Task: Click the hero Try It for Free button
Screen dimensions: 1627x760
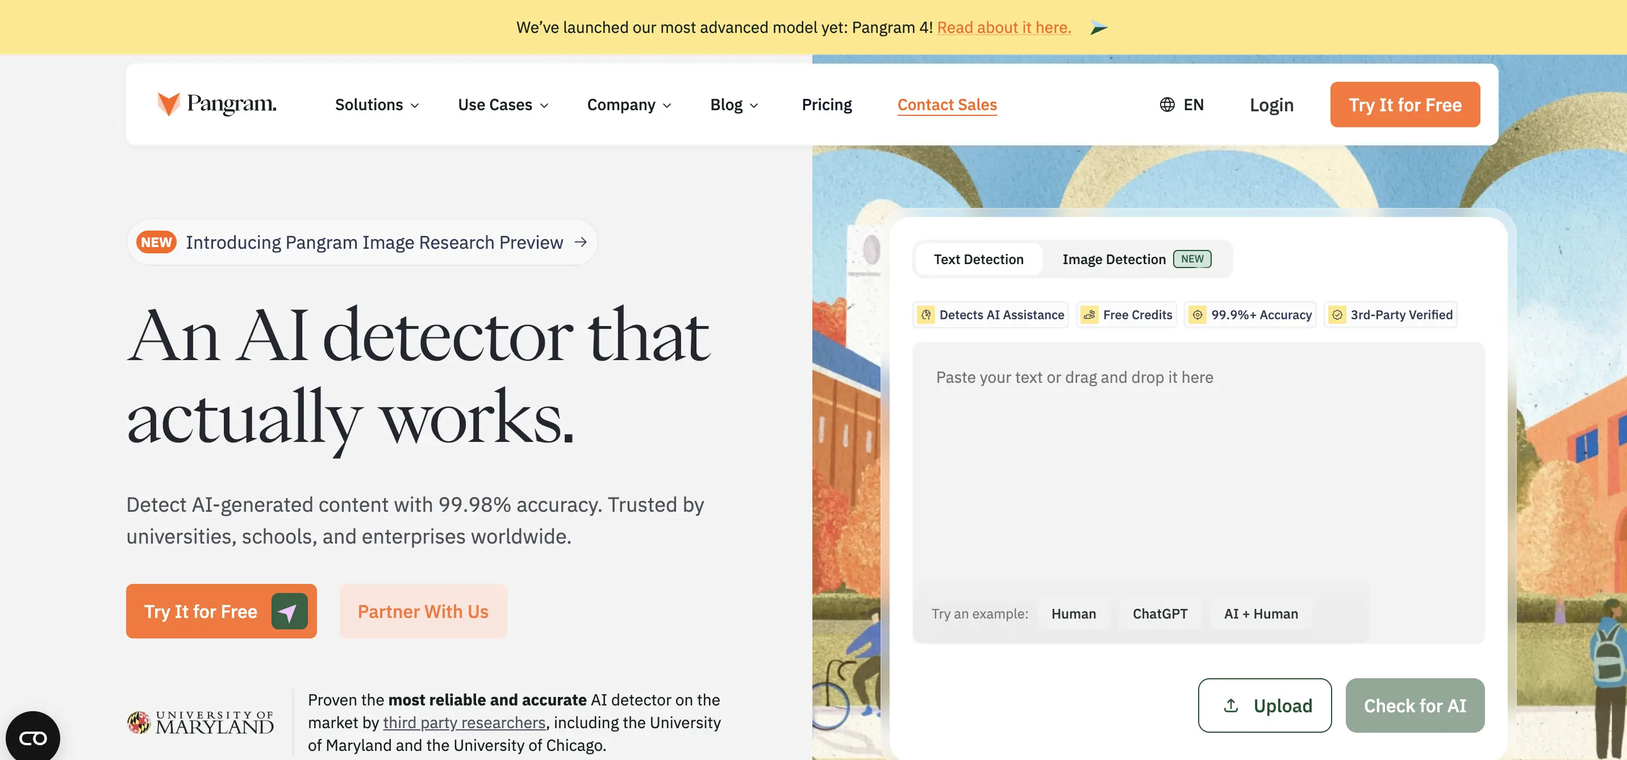Action: click(x=221, y=611)
